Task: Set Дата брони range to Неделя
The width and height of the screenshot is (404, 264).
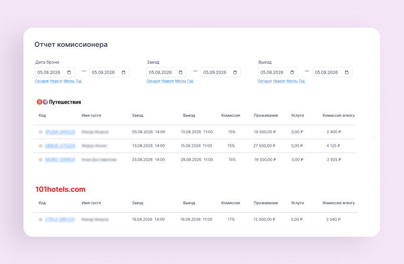Action: (56, 81)
